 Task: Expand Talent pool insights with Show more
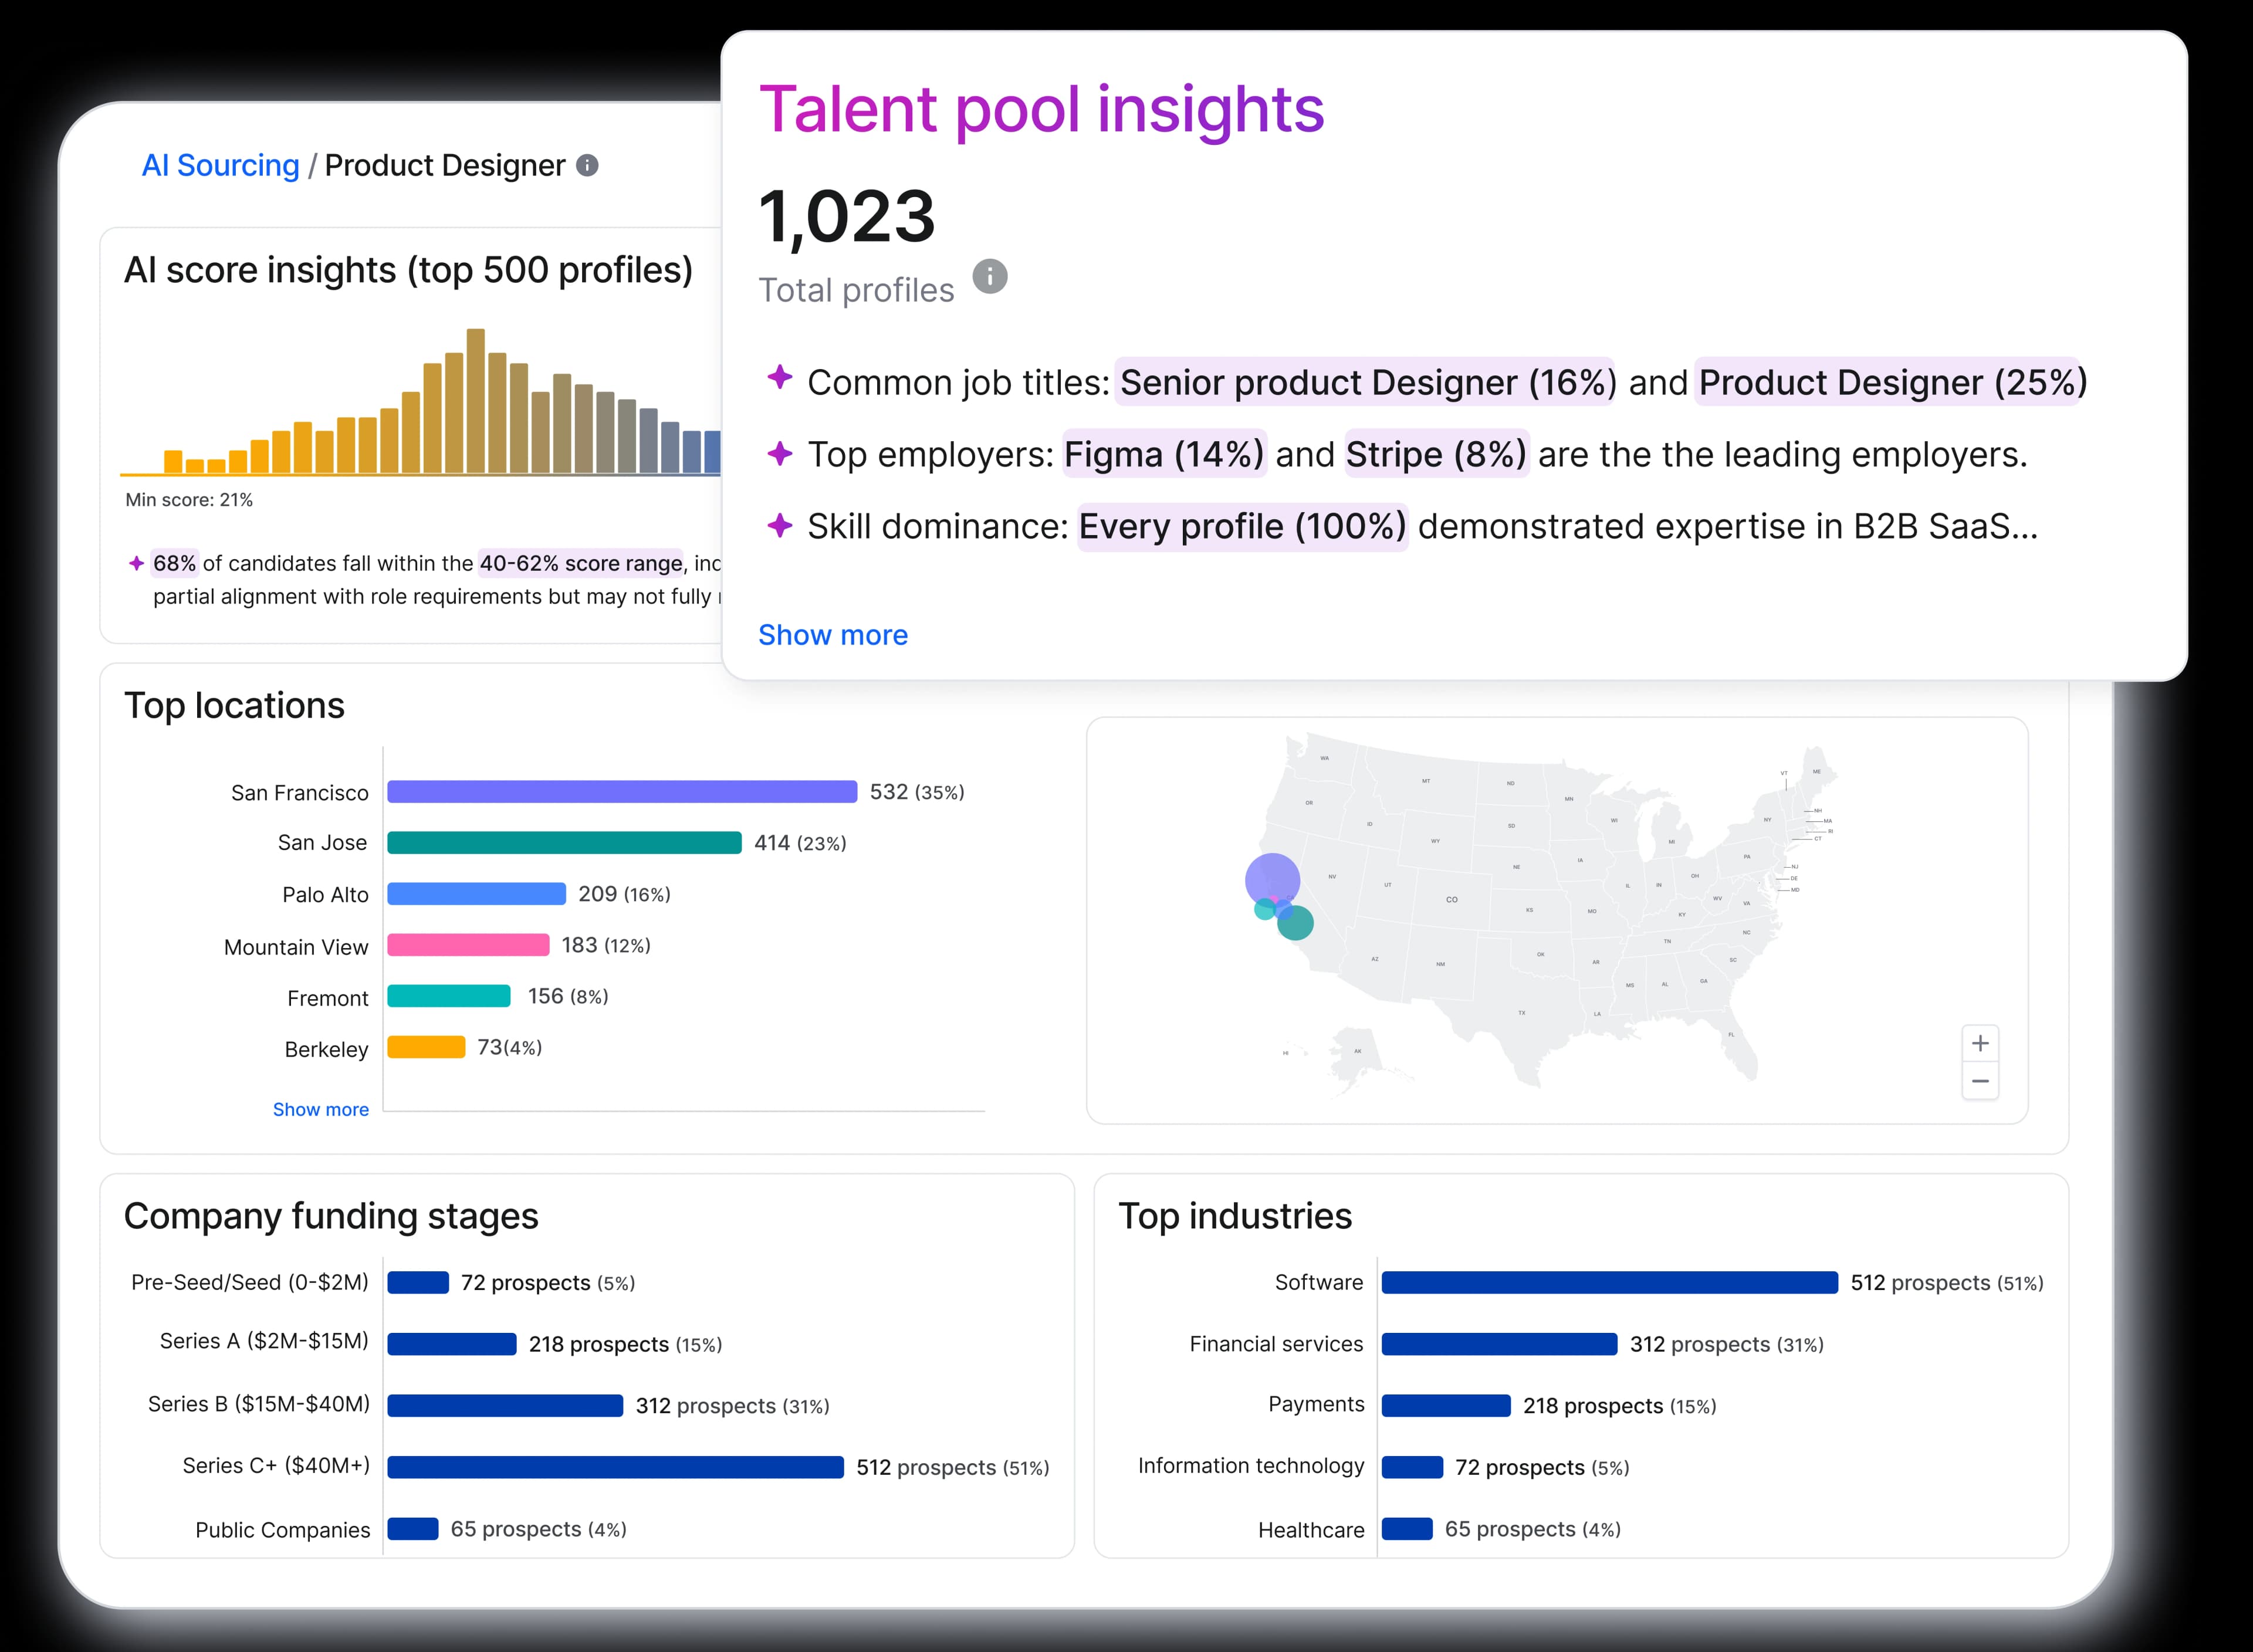[832, 635]
